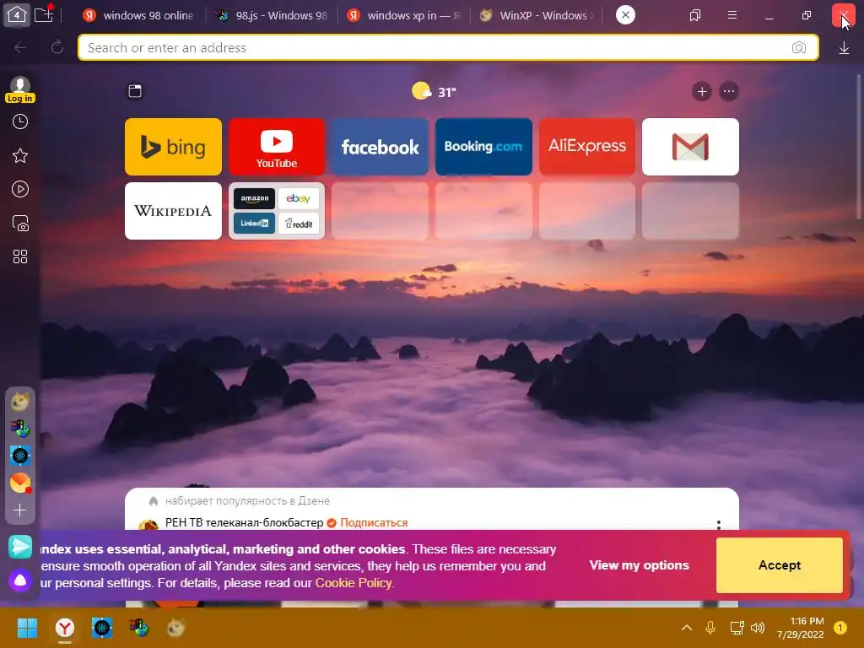Open tableau options three-dot button

click(x=728, y=91)
